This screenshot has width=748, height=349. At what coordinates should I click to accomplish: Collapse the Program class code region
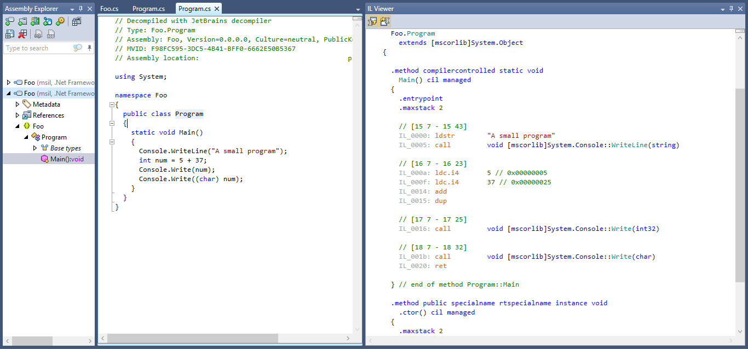pos(112,123)
